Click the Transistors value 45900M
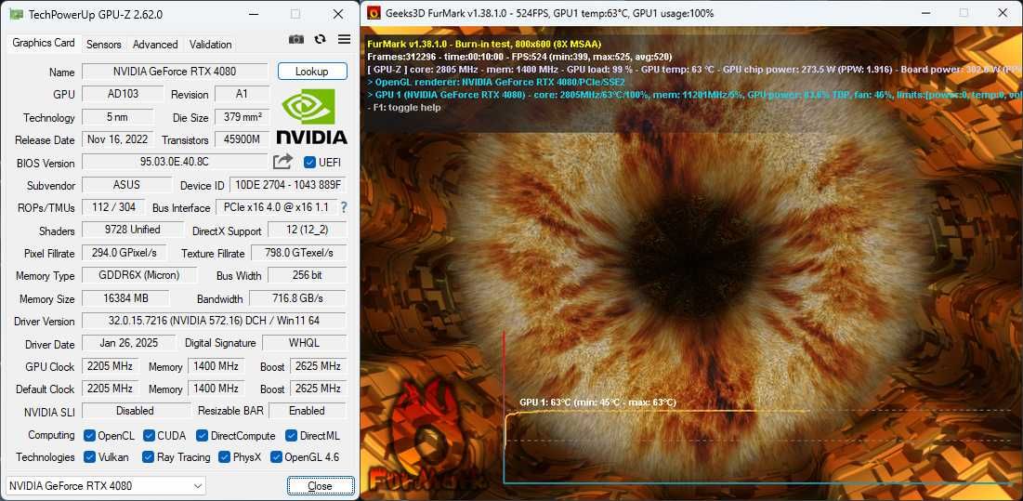 (243, 139)
